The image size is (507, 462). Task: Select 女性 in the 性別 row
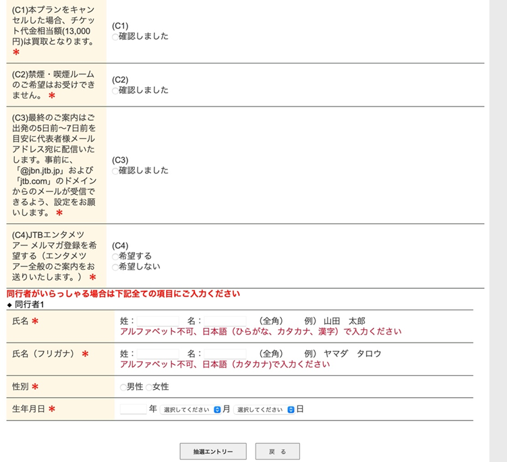[149, 387]
